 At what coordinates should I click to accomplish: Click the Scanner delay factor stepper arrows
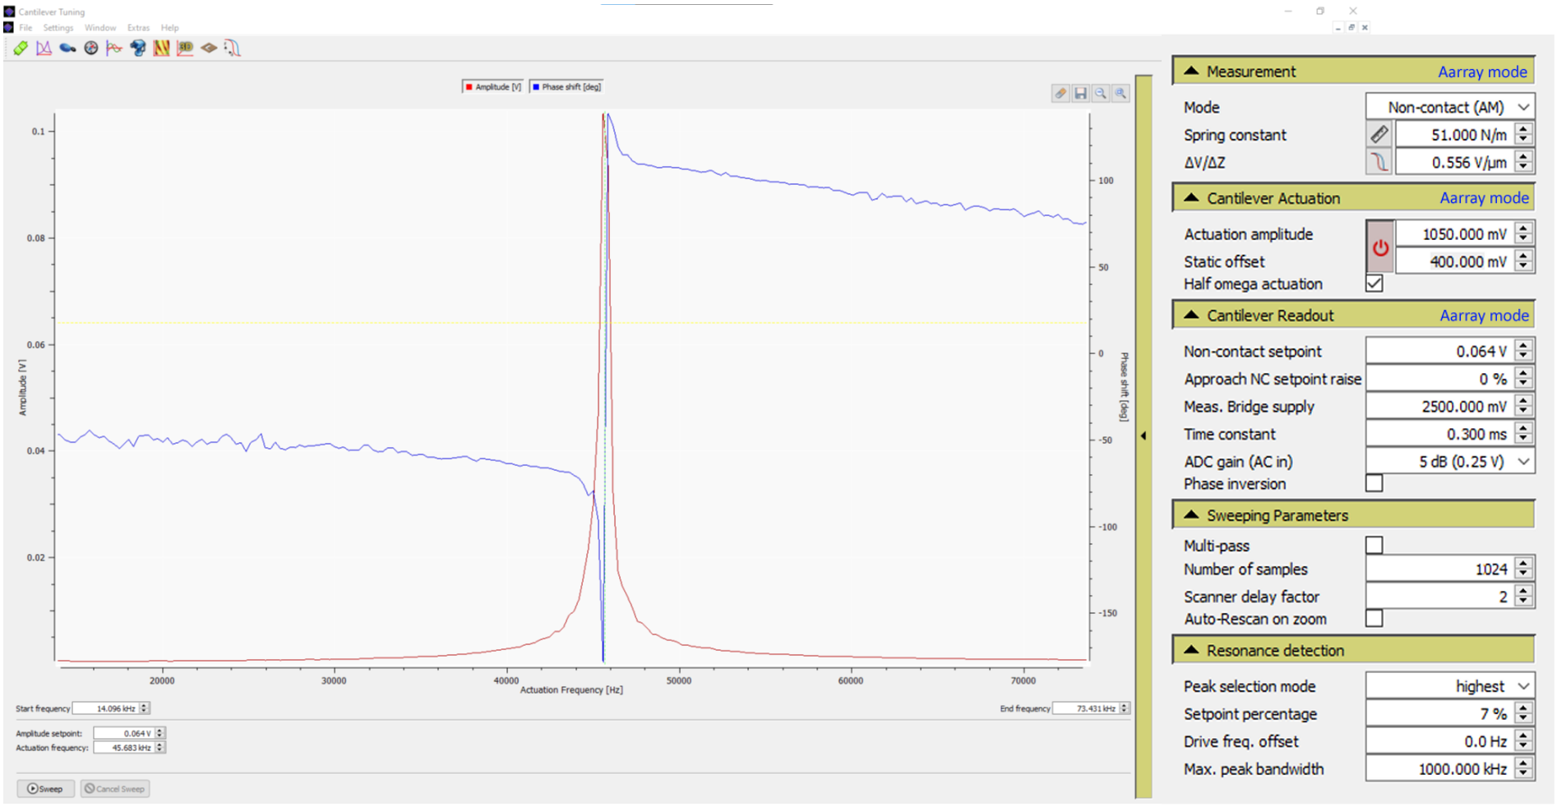(x=1524, y=597)
